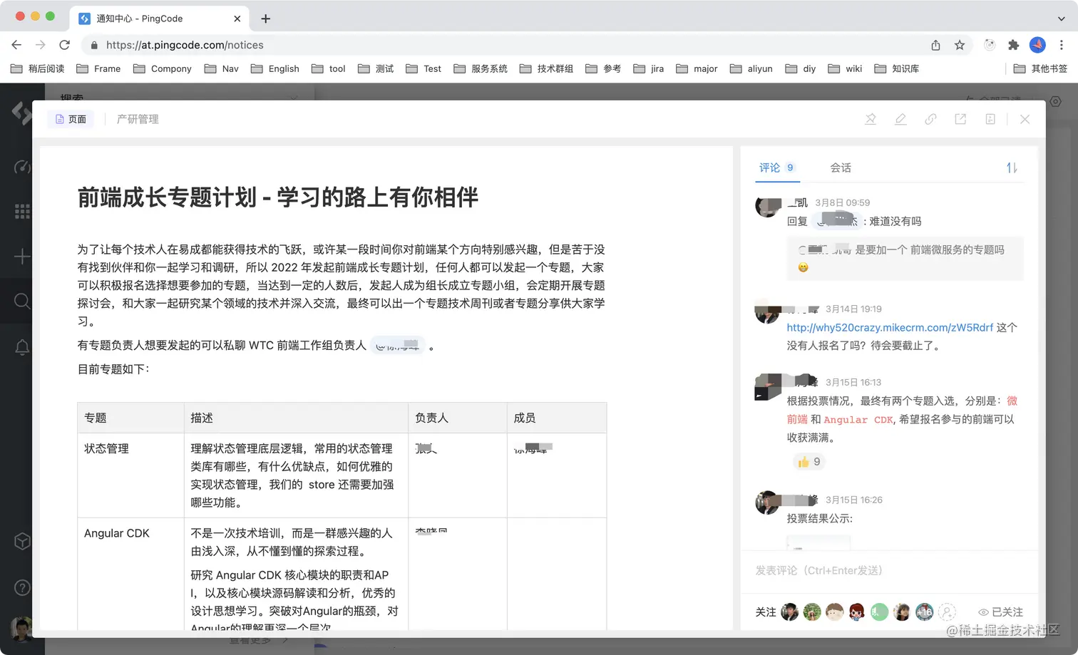The width and height of the screenshot is (1078, 655).
Task: Open the mikecrm.com link in the comment
Action: (x=890, y=327)
